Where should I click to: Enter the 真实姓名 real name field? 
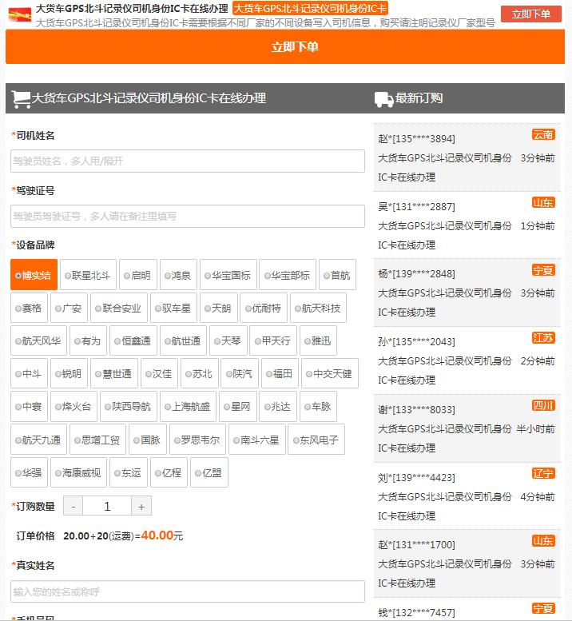coord(188,592)
